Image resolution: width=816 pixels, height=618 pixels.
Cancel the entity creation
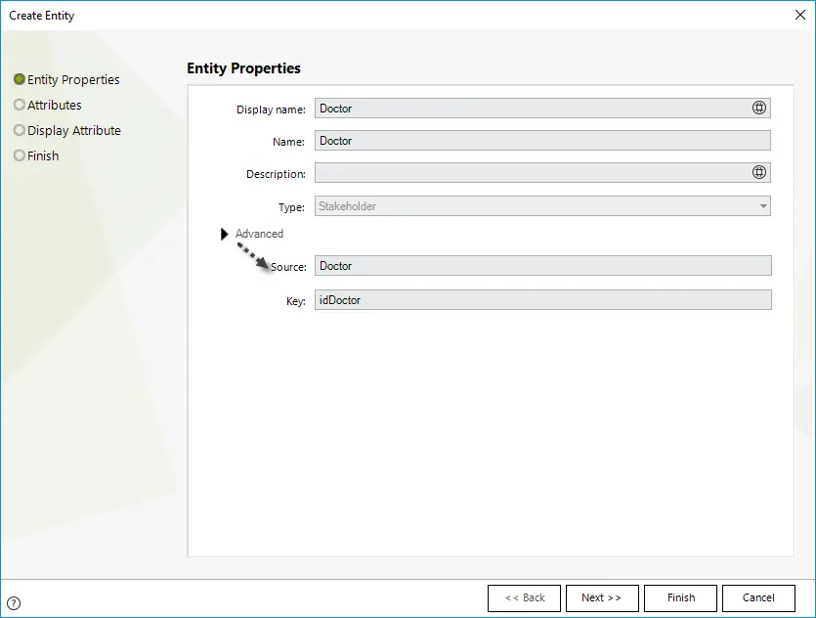click(758, 597)
